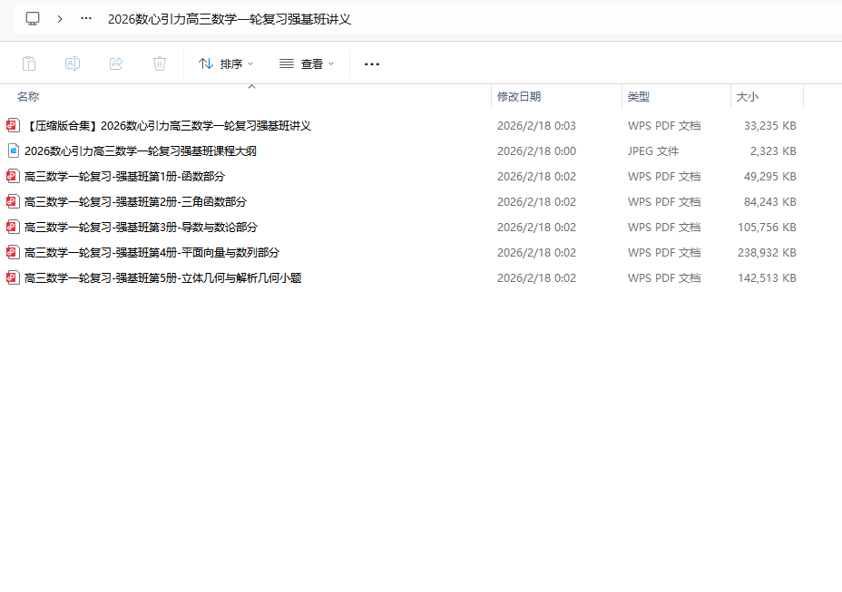The width and height of the screenshot is (842, 592).
Task: Expand the breadcrumb chevron after This PC
Action: [x=60, y=18]
